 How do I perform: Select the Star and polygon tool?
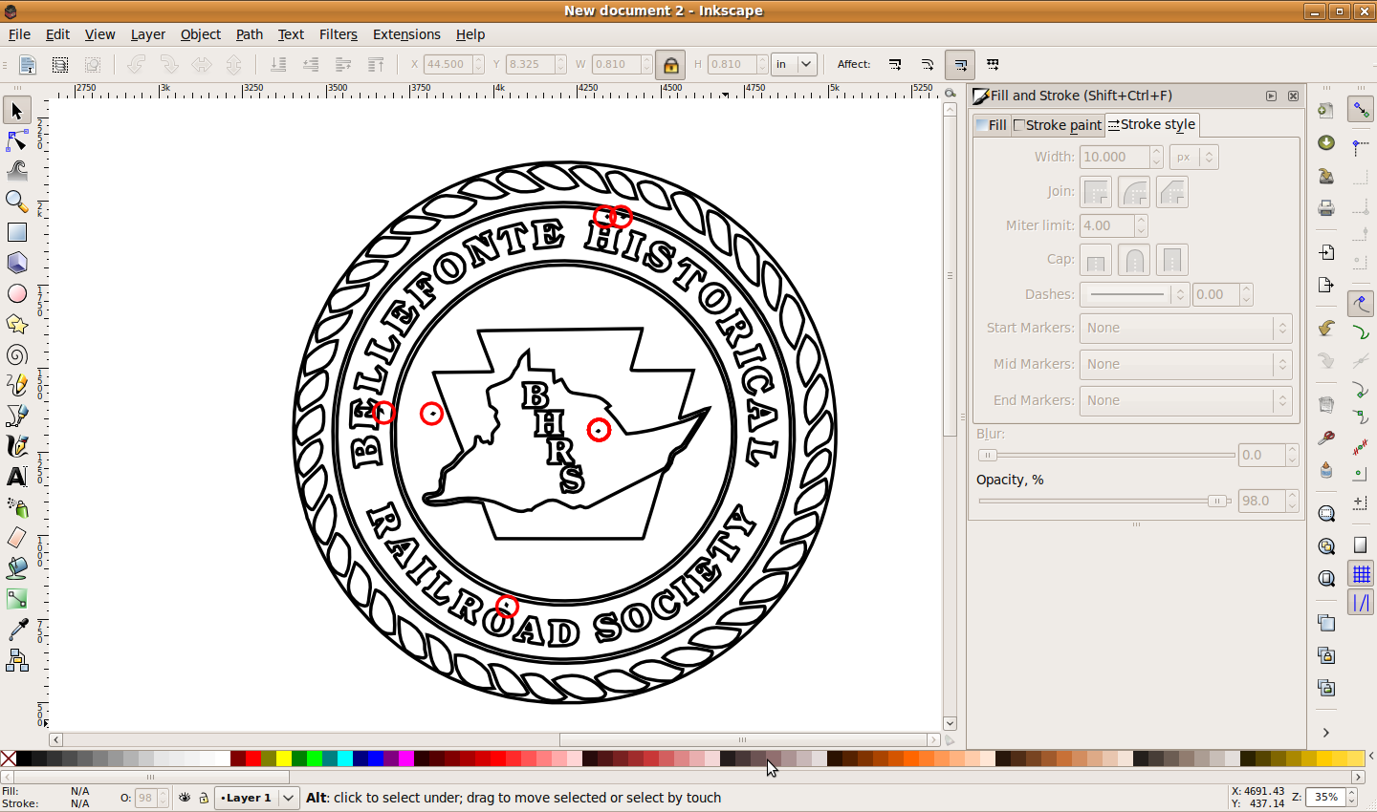tap(16, 324)
